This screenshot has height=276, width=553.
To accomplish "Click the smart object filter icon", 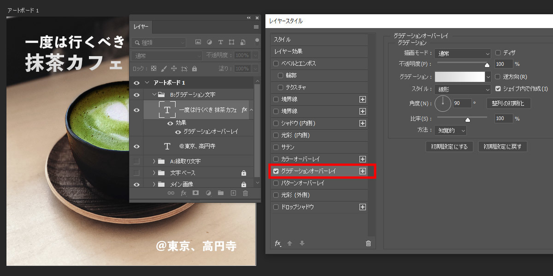I will 243,42.
